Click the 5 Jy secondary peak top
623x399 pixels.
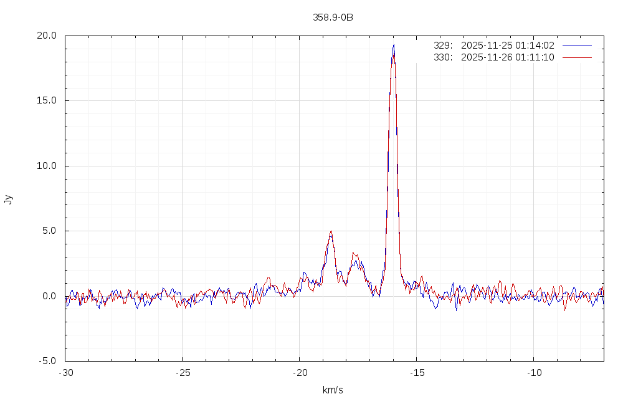tap(331, 231)
